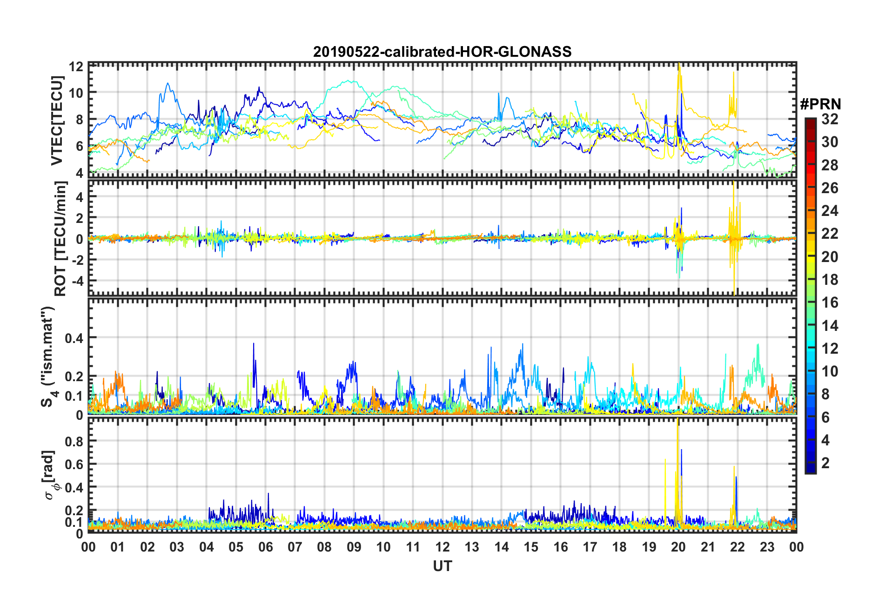Click S4 axis tick value 0.1
Screen dimensions: 885x592
click(74, 396)
